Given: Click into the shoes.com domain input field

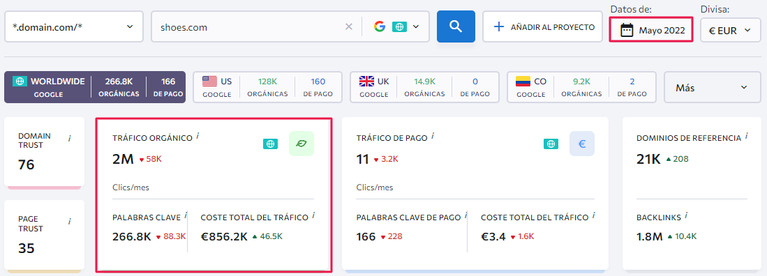Looking at the screenshot, I should pyautogui.click(x=249, y=27).
